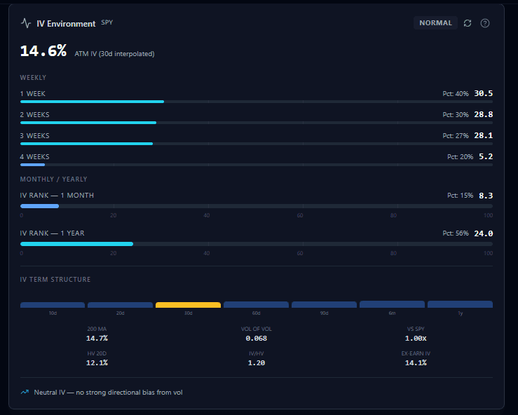Click the 14.6% ATM IV value
Viewport: 518px width, 415px height.
point(43,51)
